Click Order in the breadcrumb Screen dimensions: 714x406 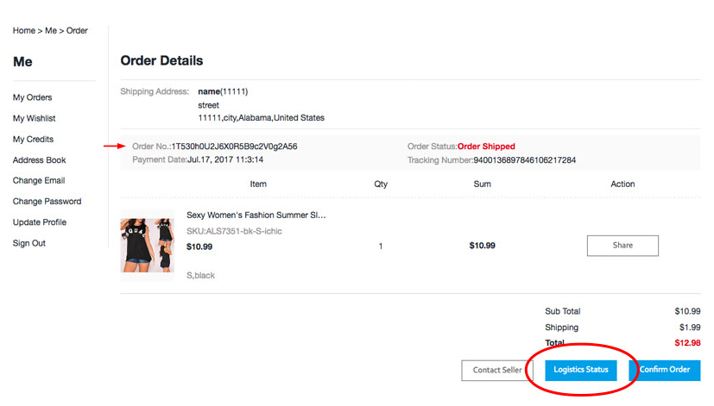tap(77, 30)
